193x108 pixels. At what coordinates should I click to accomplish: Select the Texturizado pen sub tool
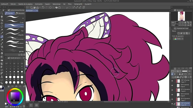point(14,46)
